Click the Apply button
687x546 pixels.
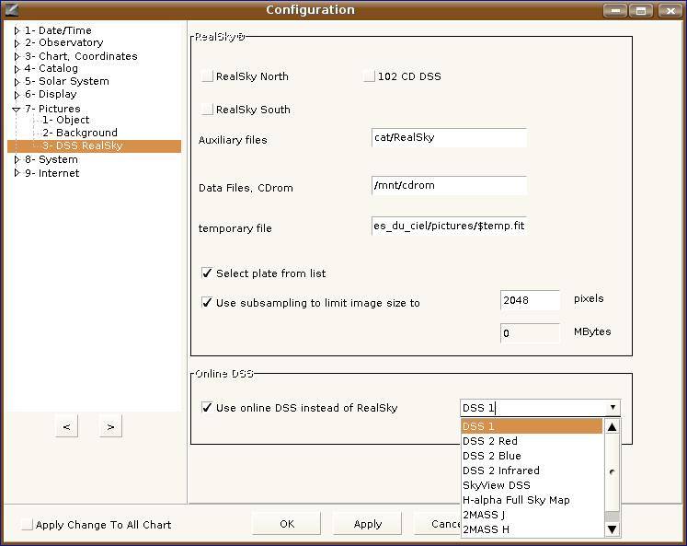367,524
